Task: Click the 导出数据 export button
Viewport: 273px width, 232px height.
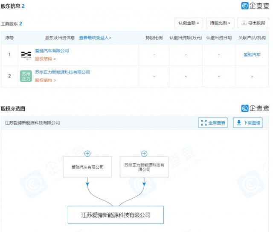Action: tap(253, 23)
